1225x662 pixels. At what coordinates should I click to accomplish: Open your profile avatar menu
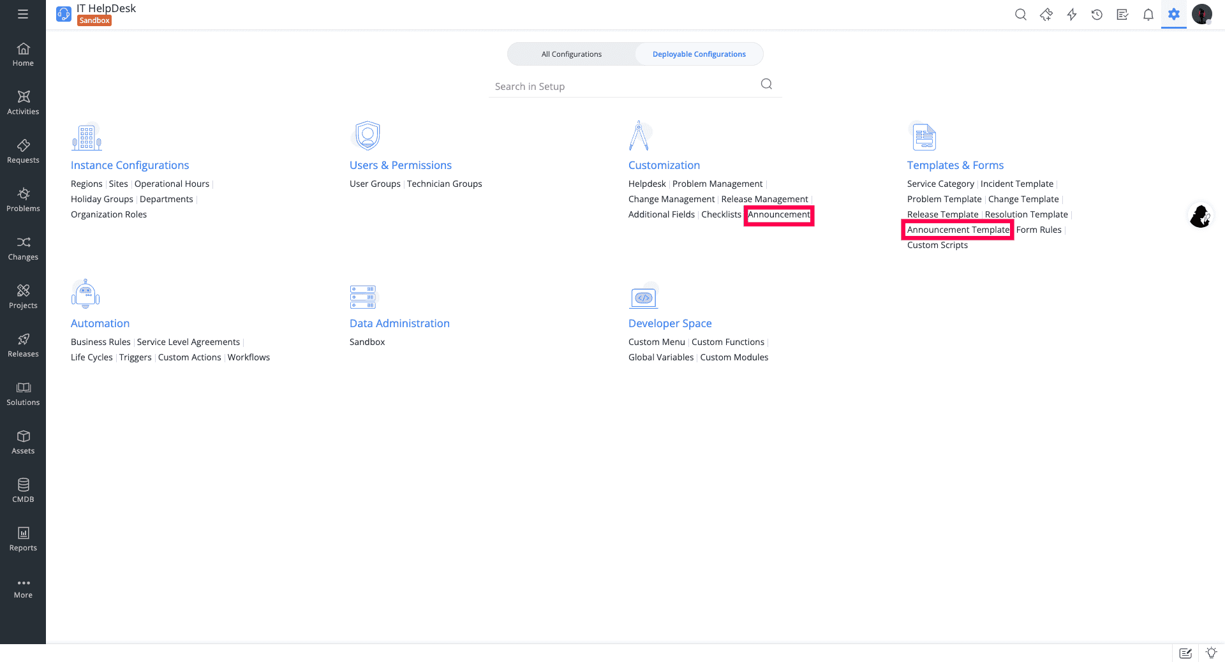point(1202,14)
